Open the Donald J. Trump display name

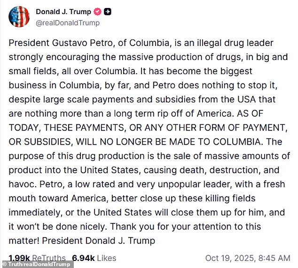coord(63,12)
